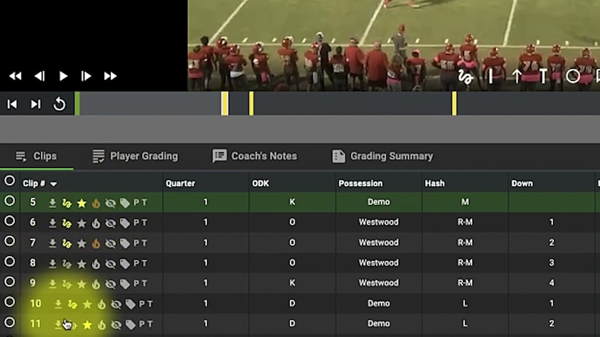Step forward one frame
The width and height of the screenshot is (600, 337).
click(86, 76)
